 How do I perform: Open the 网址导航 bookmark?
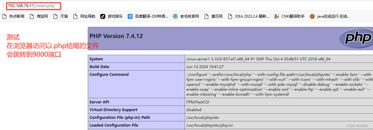click(84, 16)
